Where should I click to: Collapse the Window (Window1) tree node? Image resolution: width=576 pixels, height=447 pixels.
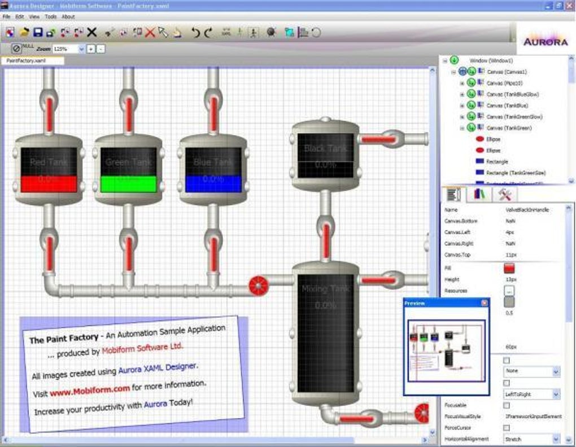click(x=445, y=60)
